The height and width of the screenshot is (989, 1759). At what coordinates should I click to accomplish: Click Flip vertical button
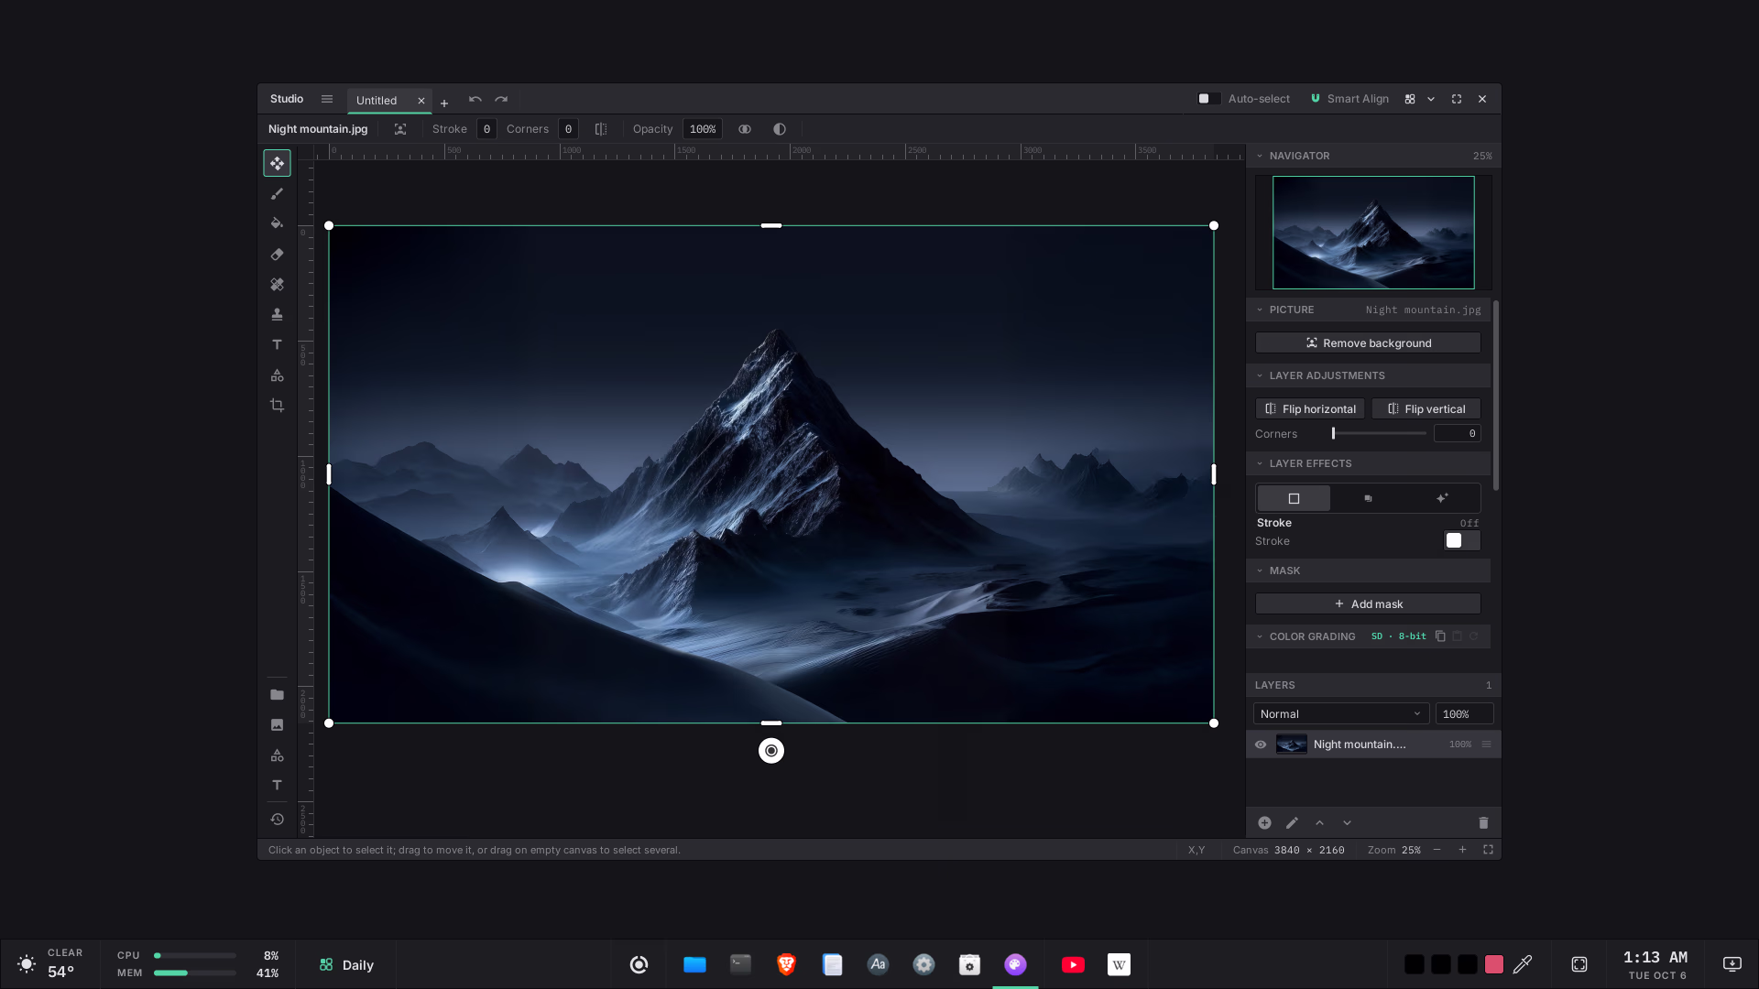tap(1426, 408)
